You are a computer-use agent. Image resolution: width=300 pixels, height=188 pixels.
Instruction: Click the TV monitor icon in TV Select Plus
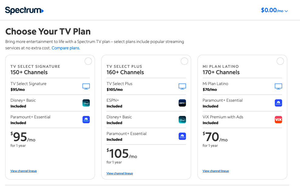(x=182, y=87)
